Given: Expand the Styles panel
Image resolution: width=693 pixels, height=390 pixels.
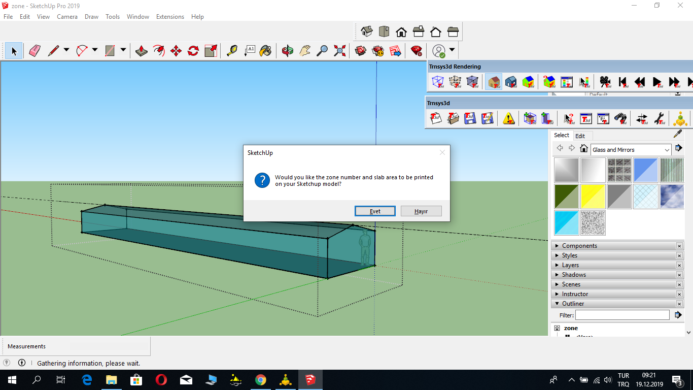Looking at the screenshot, I should point(617,255).
